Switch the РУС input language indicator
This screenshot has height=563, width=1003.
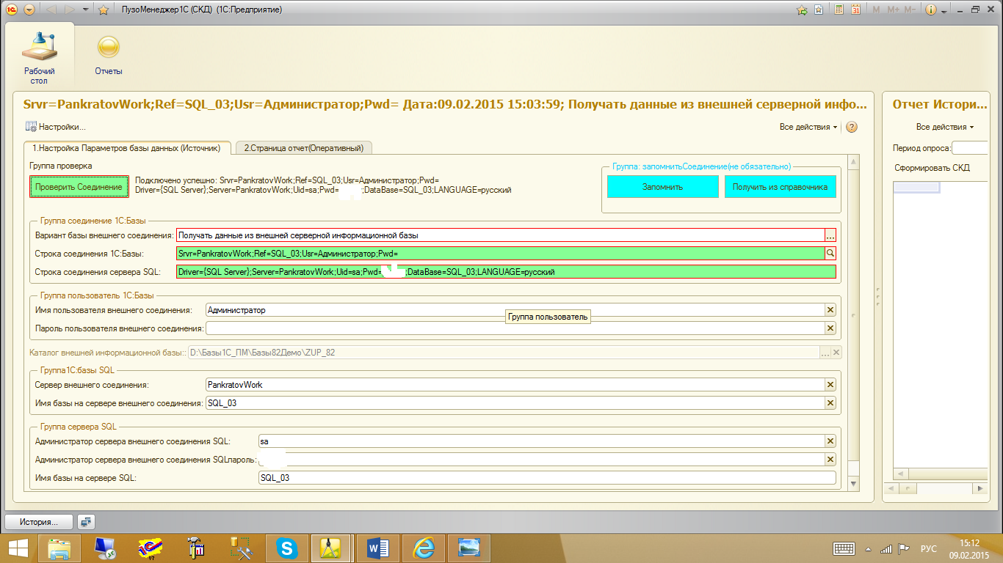tap(929, 548)
